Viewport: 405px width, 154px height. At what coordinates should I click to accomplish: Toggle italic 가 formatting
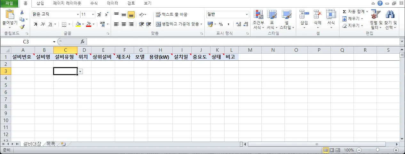click(x=43, y=24)
